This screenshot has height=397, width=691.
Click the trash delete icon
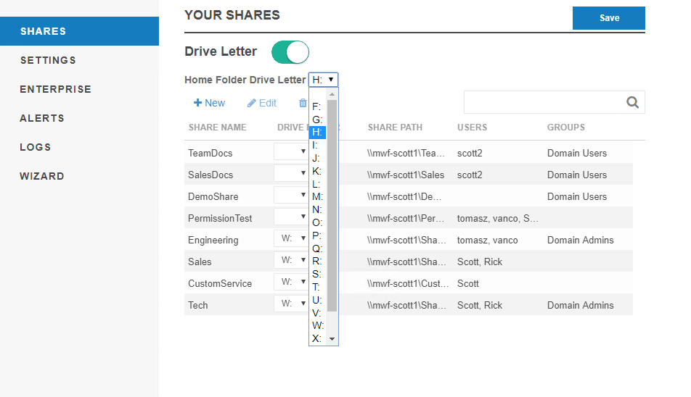tap(303, 103)
